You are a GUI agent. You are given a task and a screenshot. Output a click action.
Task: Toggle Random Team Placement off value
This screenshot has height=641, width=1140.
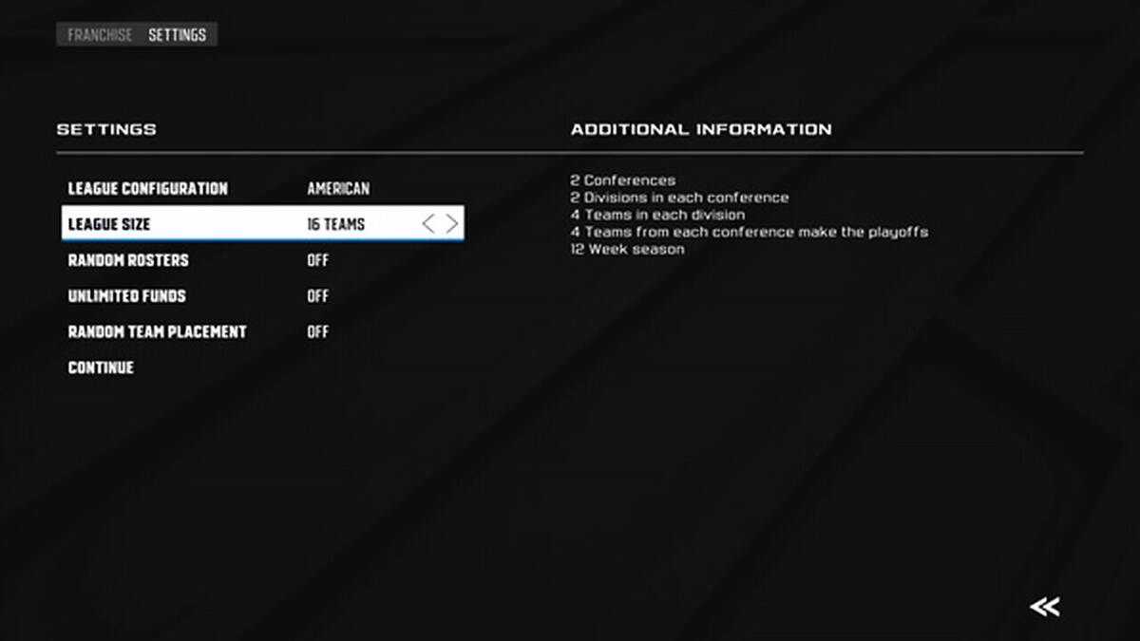click(318, 331)
